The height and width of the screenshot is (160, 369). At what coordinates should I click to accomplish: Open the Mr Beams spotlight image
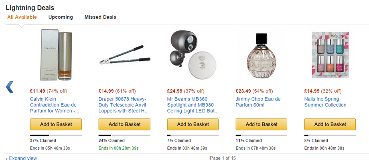click(x=193, y=55)
